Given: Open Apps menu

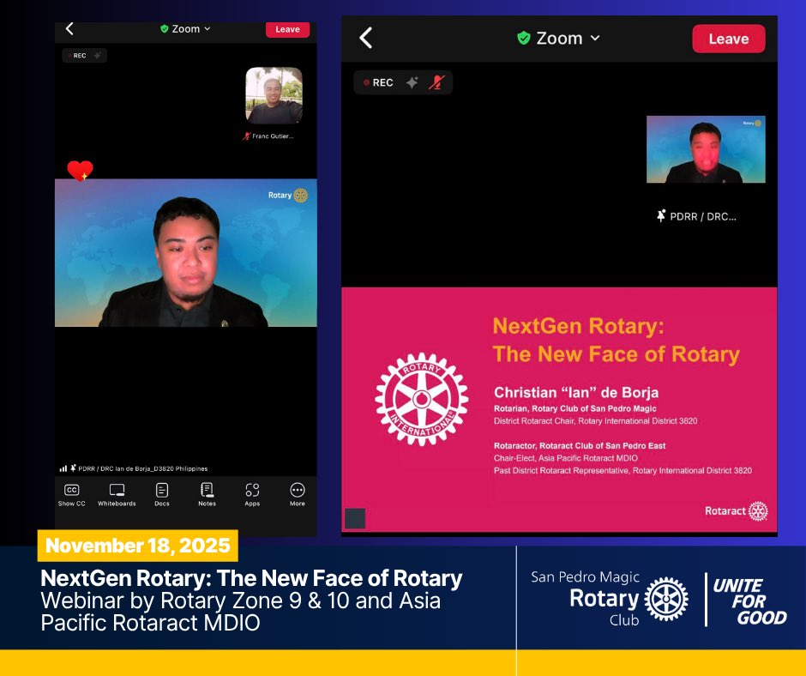Looking at the screenshot, I should coord(252,495).
